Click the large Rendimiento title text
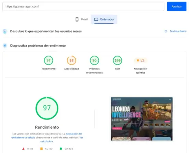Image resolution: width=189 pixels, height=153 pixels. point(47,127)
